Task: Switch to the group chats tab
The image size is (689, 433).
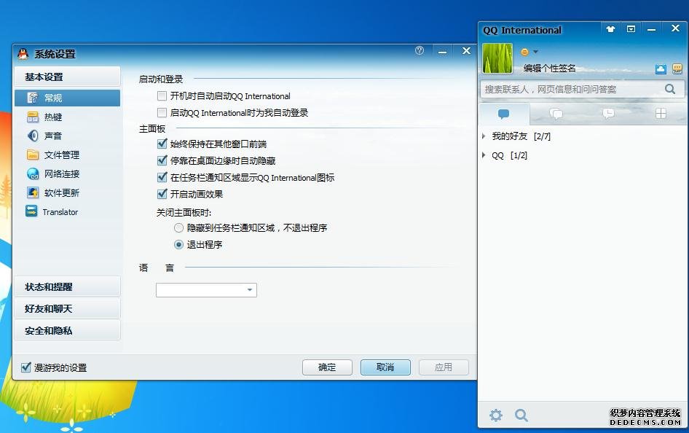Action: point(556,114)
